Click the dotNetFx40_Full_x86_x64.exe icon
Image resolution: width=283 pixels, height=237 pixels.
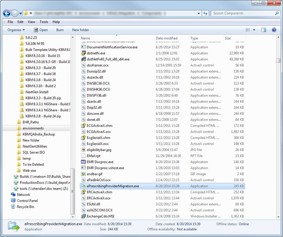coord(83,59)
